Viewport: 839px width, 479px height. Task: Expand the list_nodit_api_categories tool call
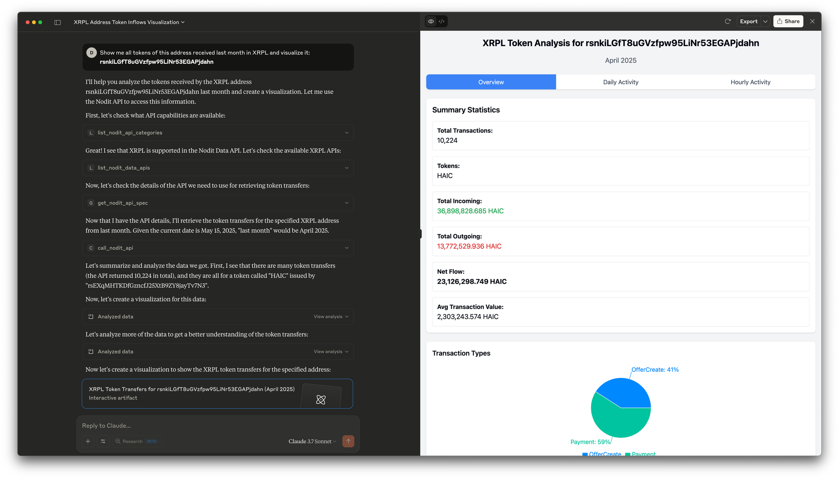[218, 133]
